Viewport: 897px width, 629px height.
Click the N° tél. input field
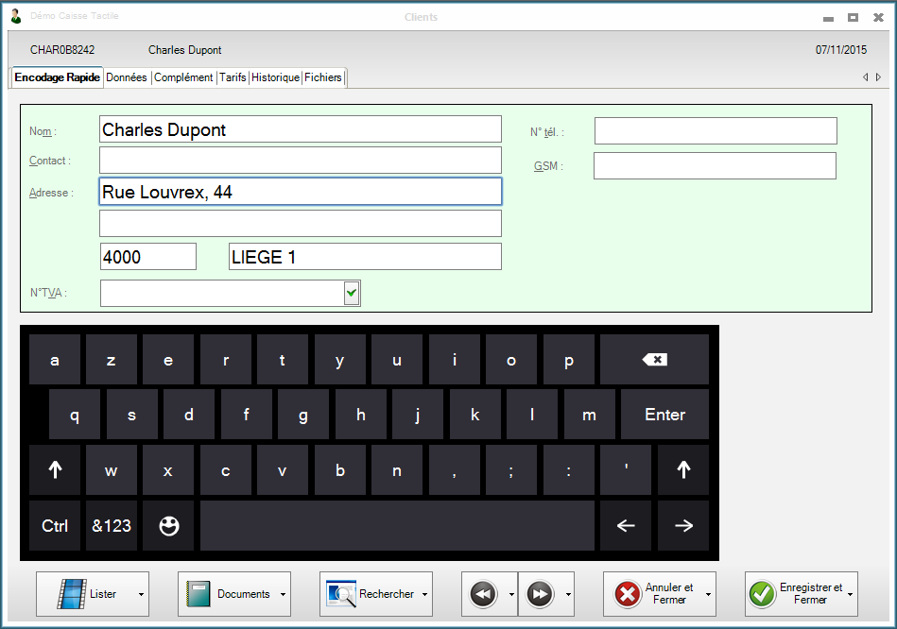[716, 131]
